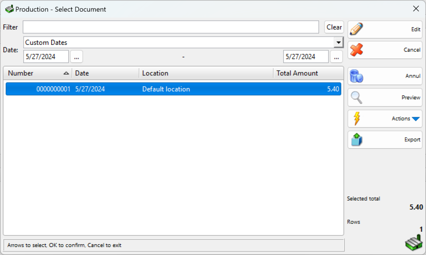This screenshot has width=426, height=255.
Task: Expand the Actions blue arrow menu
Action: (x=416, y=119)
